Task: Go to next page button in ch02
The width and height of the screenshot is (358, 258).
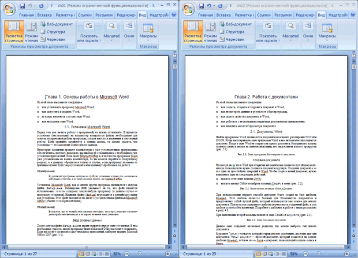Action: click(353, 241)
